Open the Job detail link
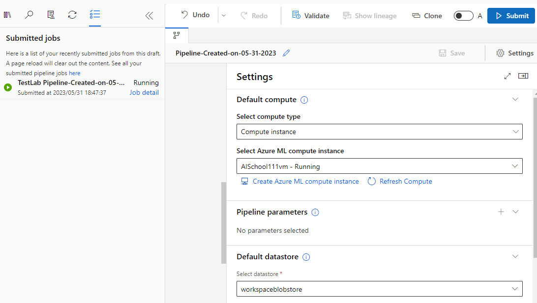Screen dimensions: 537x303 [x=144, y=92]
